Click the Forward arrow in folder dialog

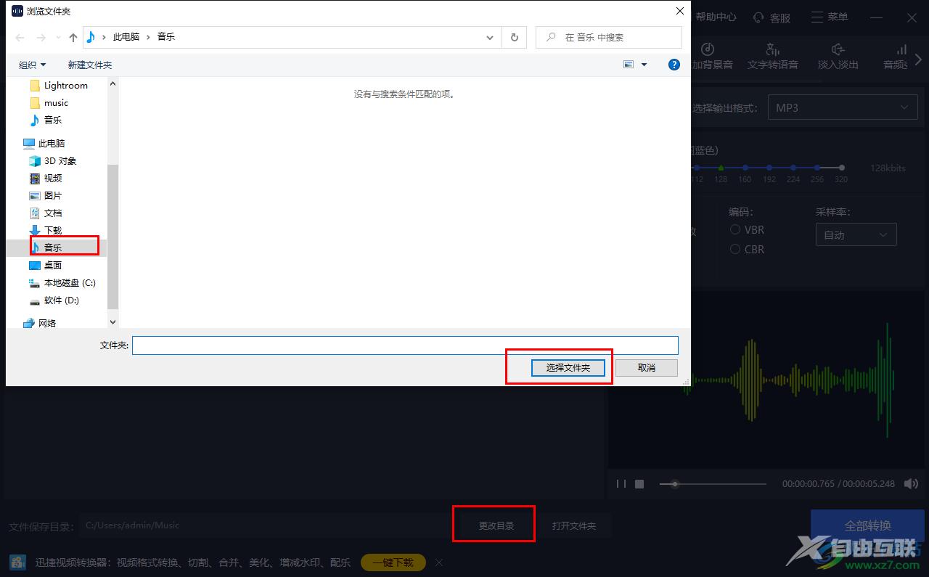(x=41, y=37)
